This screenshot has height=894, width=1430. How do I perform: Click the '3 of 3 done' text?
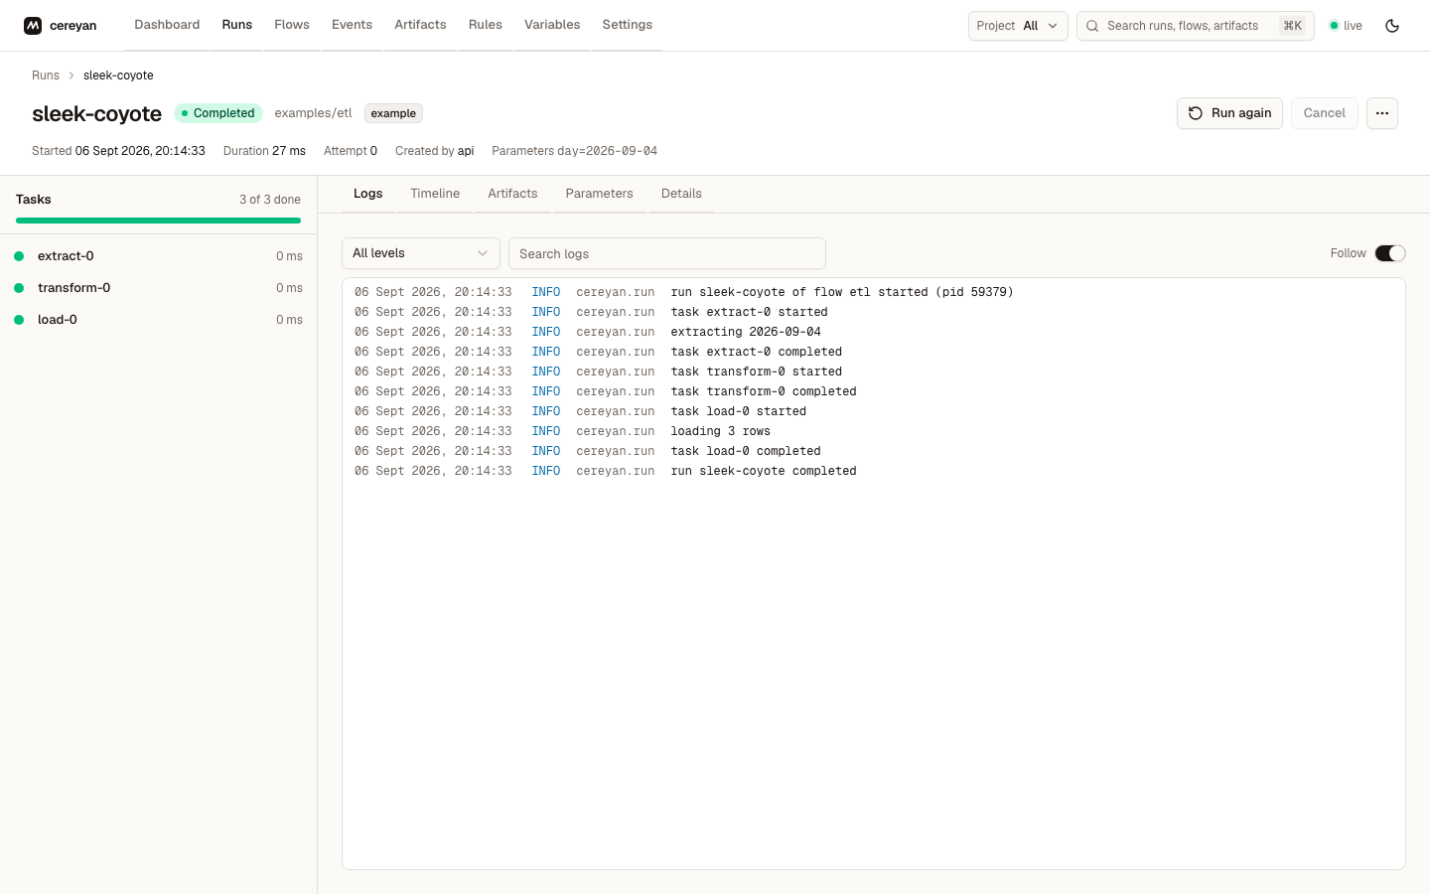pyautogui.click(x=270, y=200)
